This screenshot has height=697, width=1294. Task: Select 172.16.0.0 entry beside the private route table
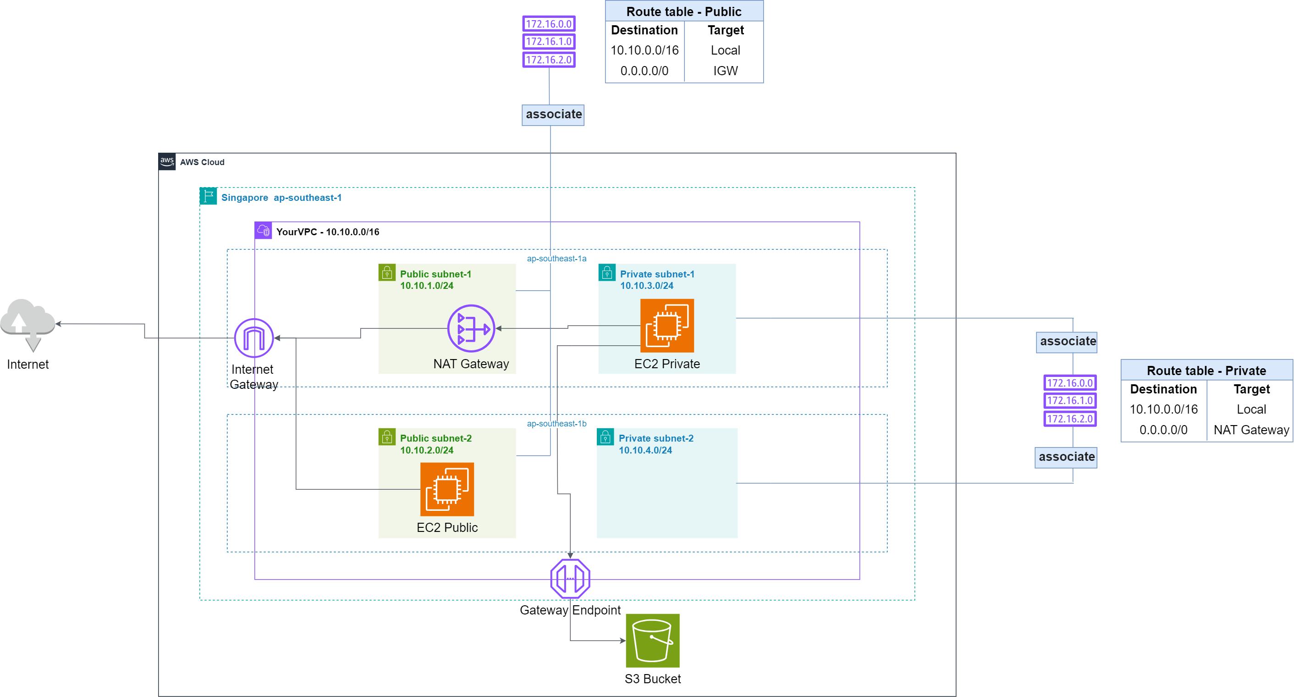[x=1069, y=383]
